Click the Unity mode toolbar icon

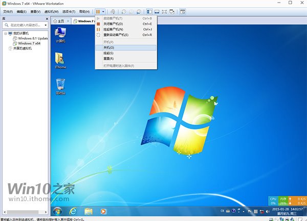point(172,12)
